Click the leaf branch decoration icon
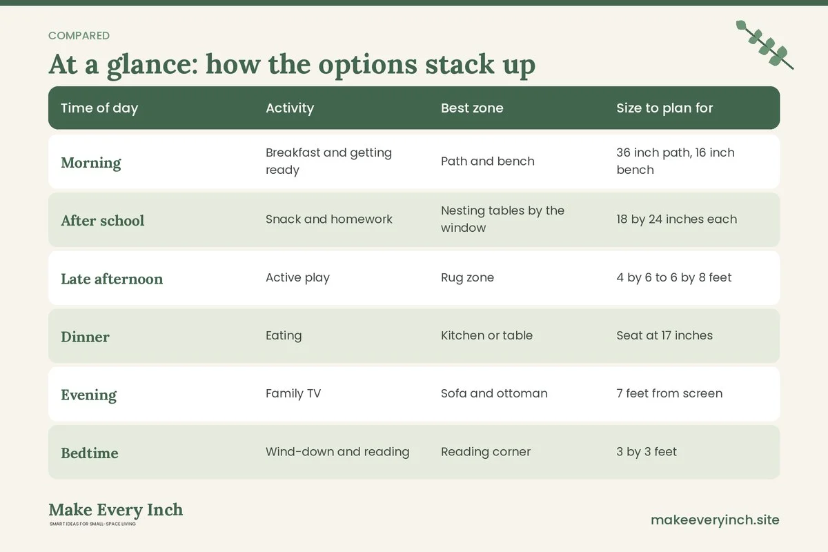Screen dimensions: 828x552 point(765,45)
